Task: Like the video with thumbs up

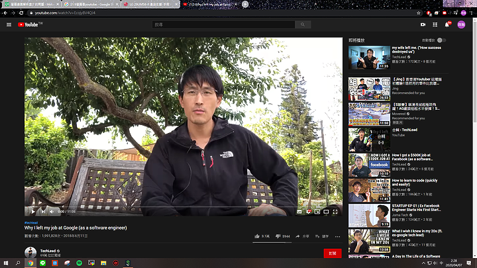Action: tap(257, 236)
